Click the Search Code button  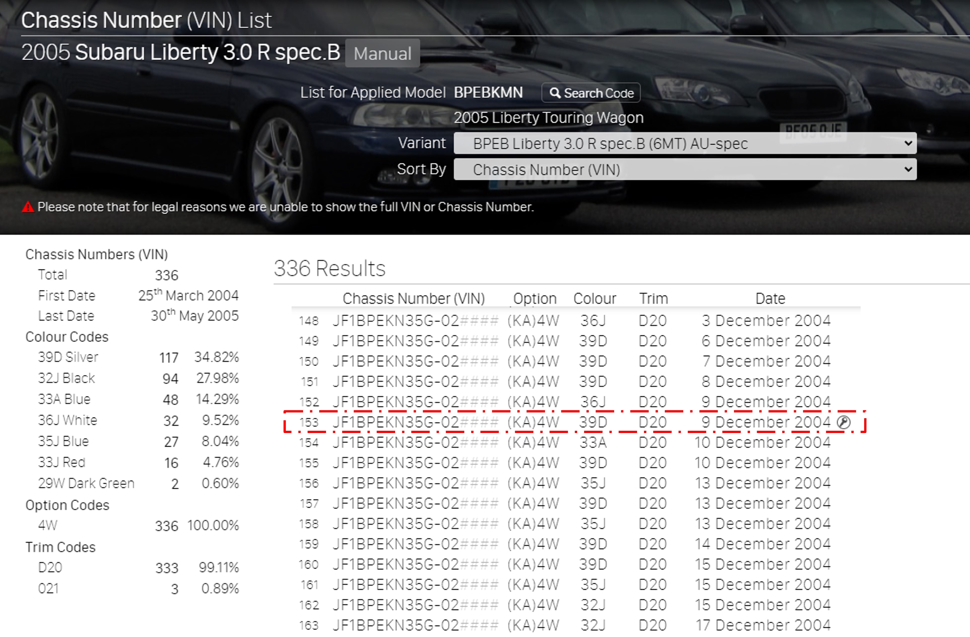pyautogui.click(x=590, y=93)
